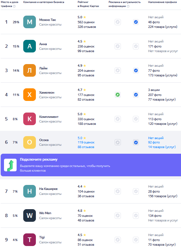181x250 pixels.
Task: Select the Можно Так company avatar
Action: tap(30, 22)
